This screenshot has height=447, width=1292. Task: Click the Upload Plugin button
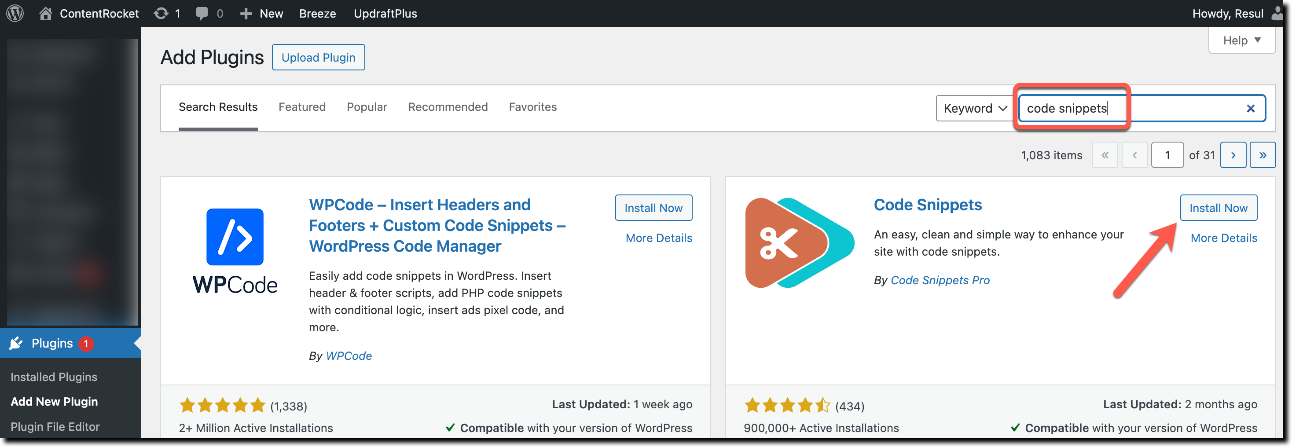click(318, 58)
